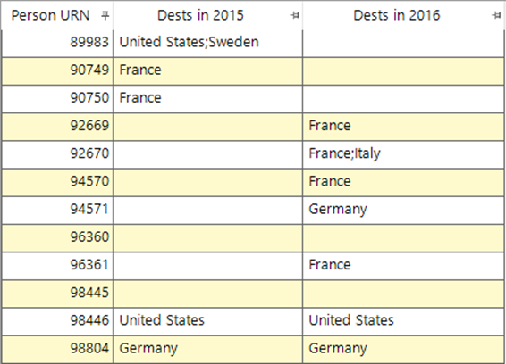Click pin icon in Dests in 2016 header
Screen dimensions: 506x364
tap(496, 15)
